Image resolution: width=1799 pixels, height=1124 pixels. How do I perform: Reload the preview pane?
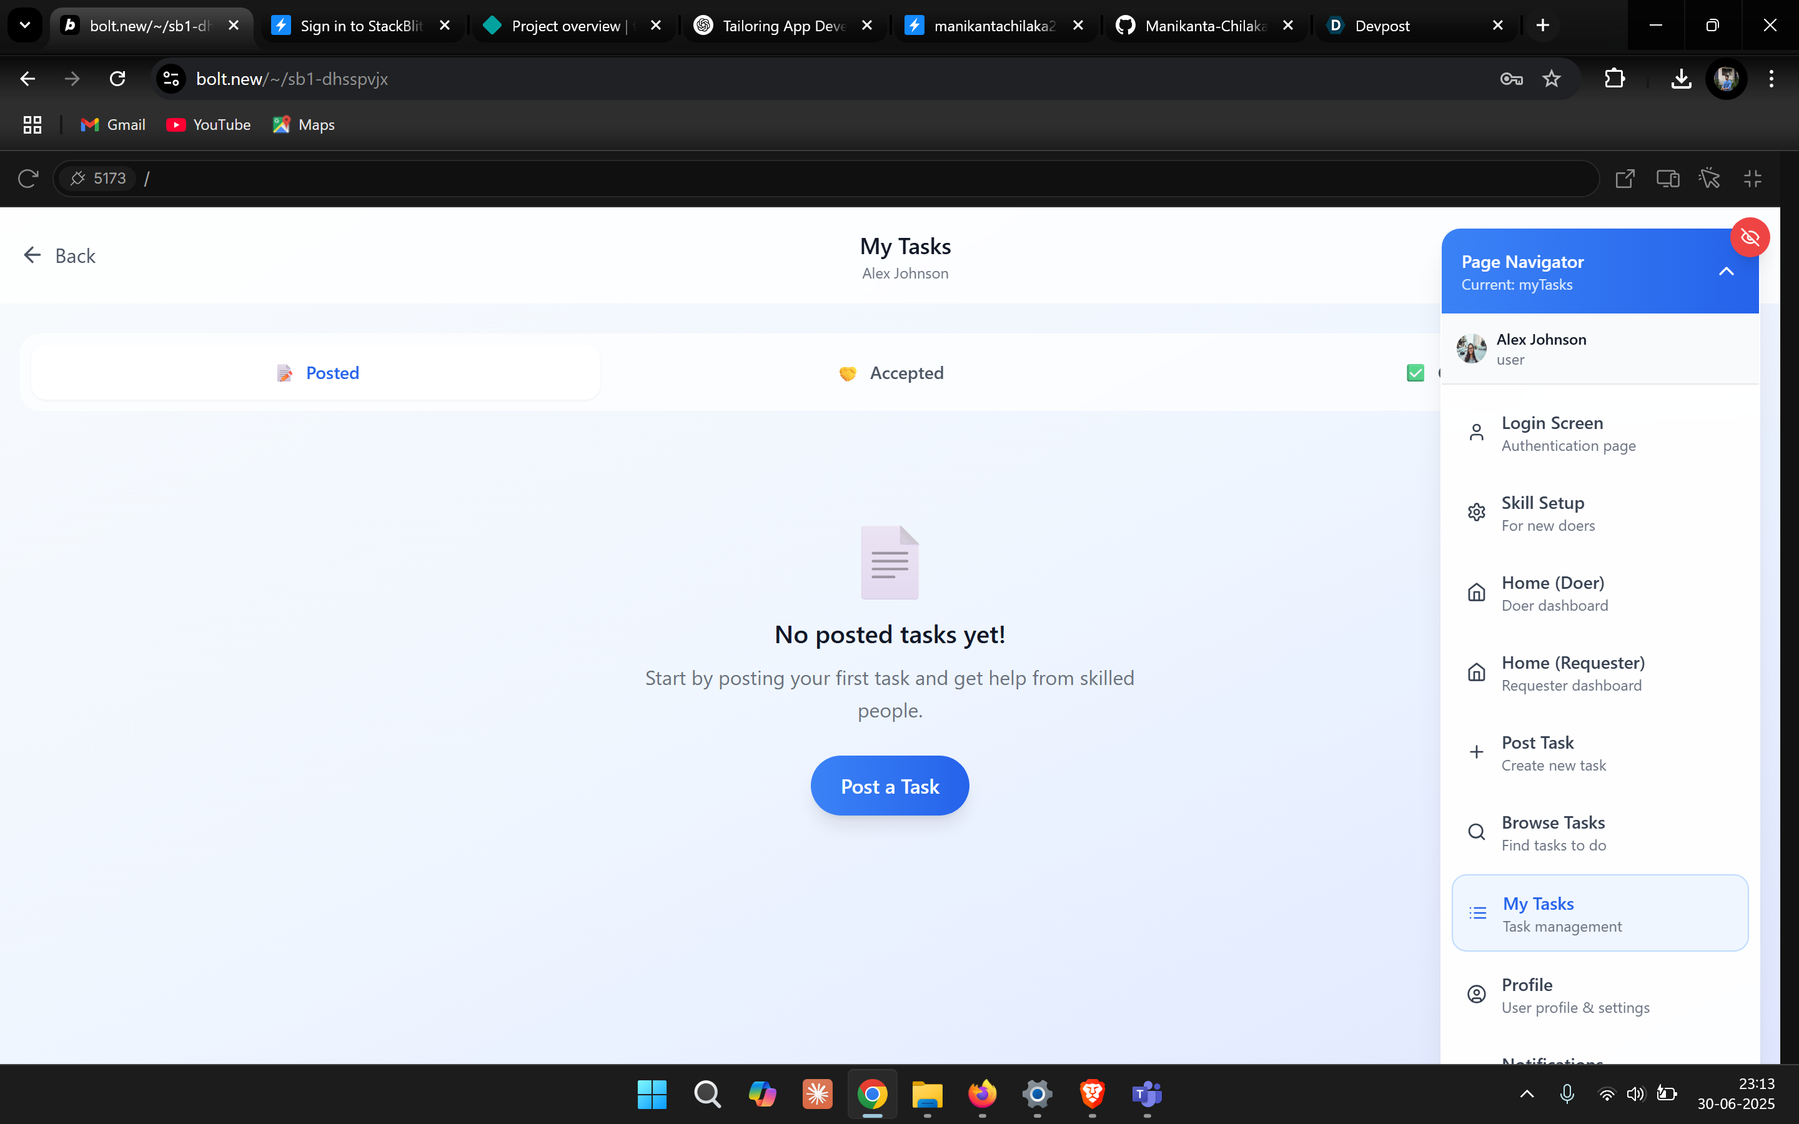click(27, 179)
